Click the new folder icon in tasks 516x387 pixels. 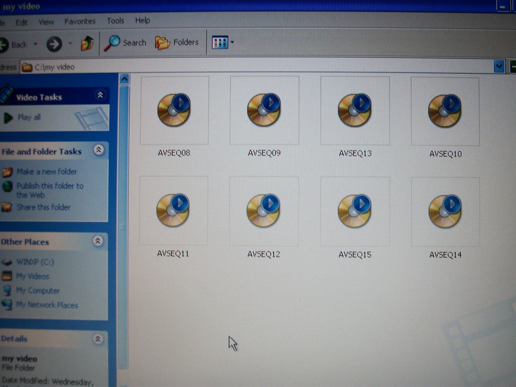pos(7,172)
